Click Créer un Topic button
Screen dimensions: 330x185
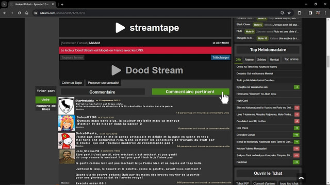(72, 83)
